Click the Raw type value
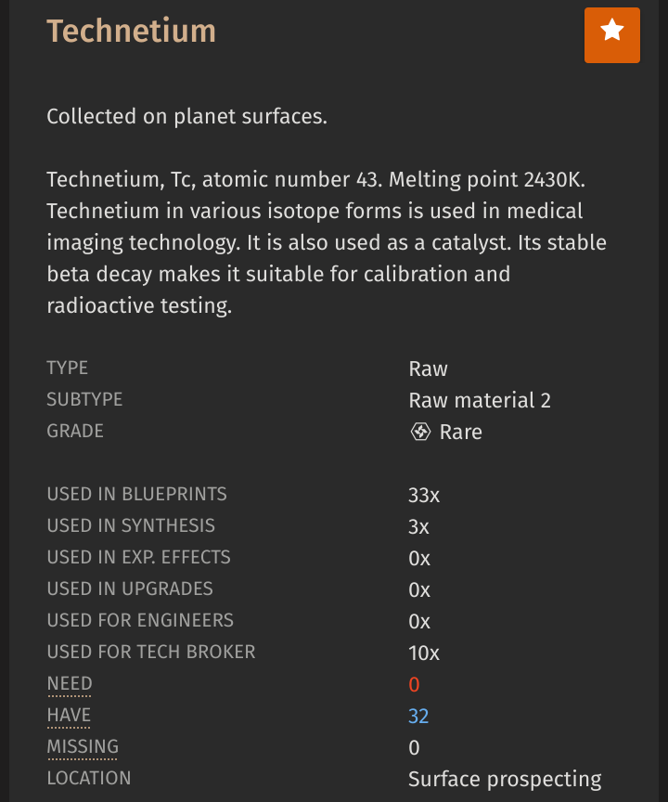 click(428, 369)
